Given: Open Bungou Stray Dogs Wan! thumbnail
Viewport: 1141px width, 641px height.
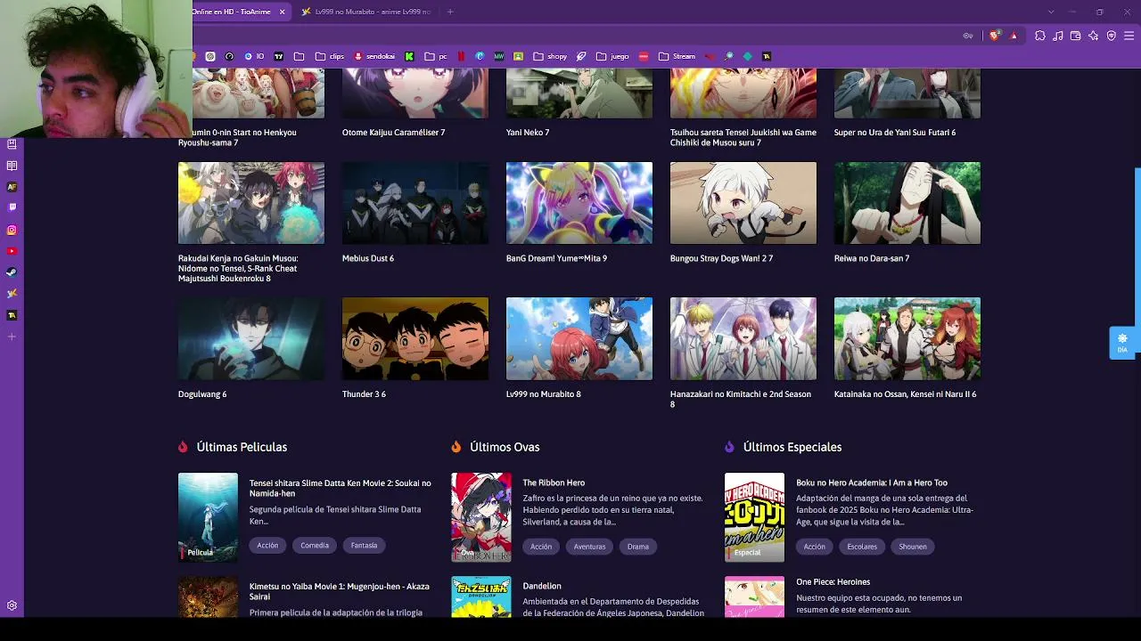Looking at the screenshot, I should (743, 203).
